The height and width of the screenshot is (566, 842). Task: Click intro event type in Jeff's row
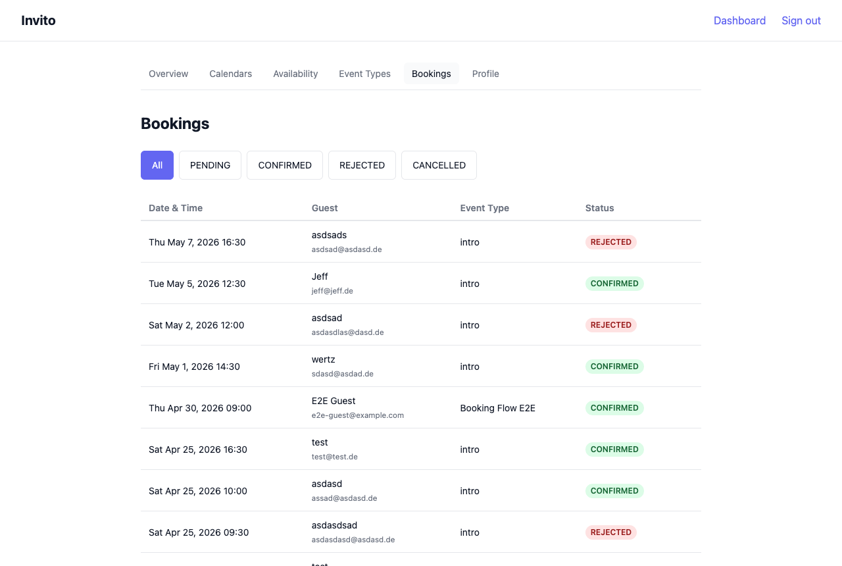point(470,284)
